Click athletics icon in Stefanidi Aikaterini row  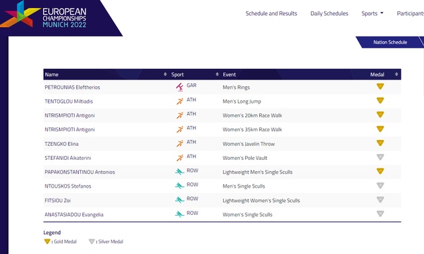[180, 158]
